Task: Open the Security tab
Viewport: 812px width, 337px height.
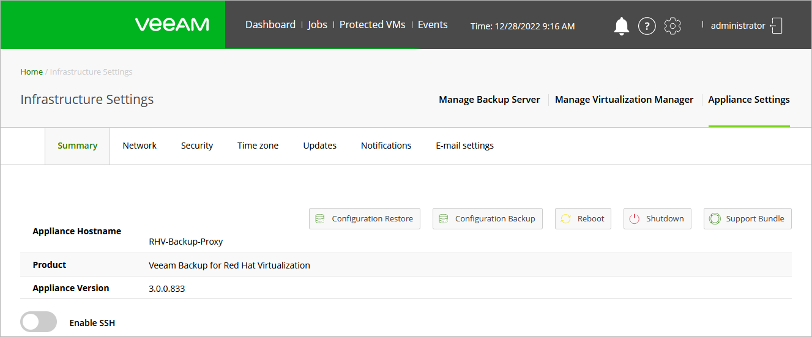Action: click(x=197, y=146)
